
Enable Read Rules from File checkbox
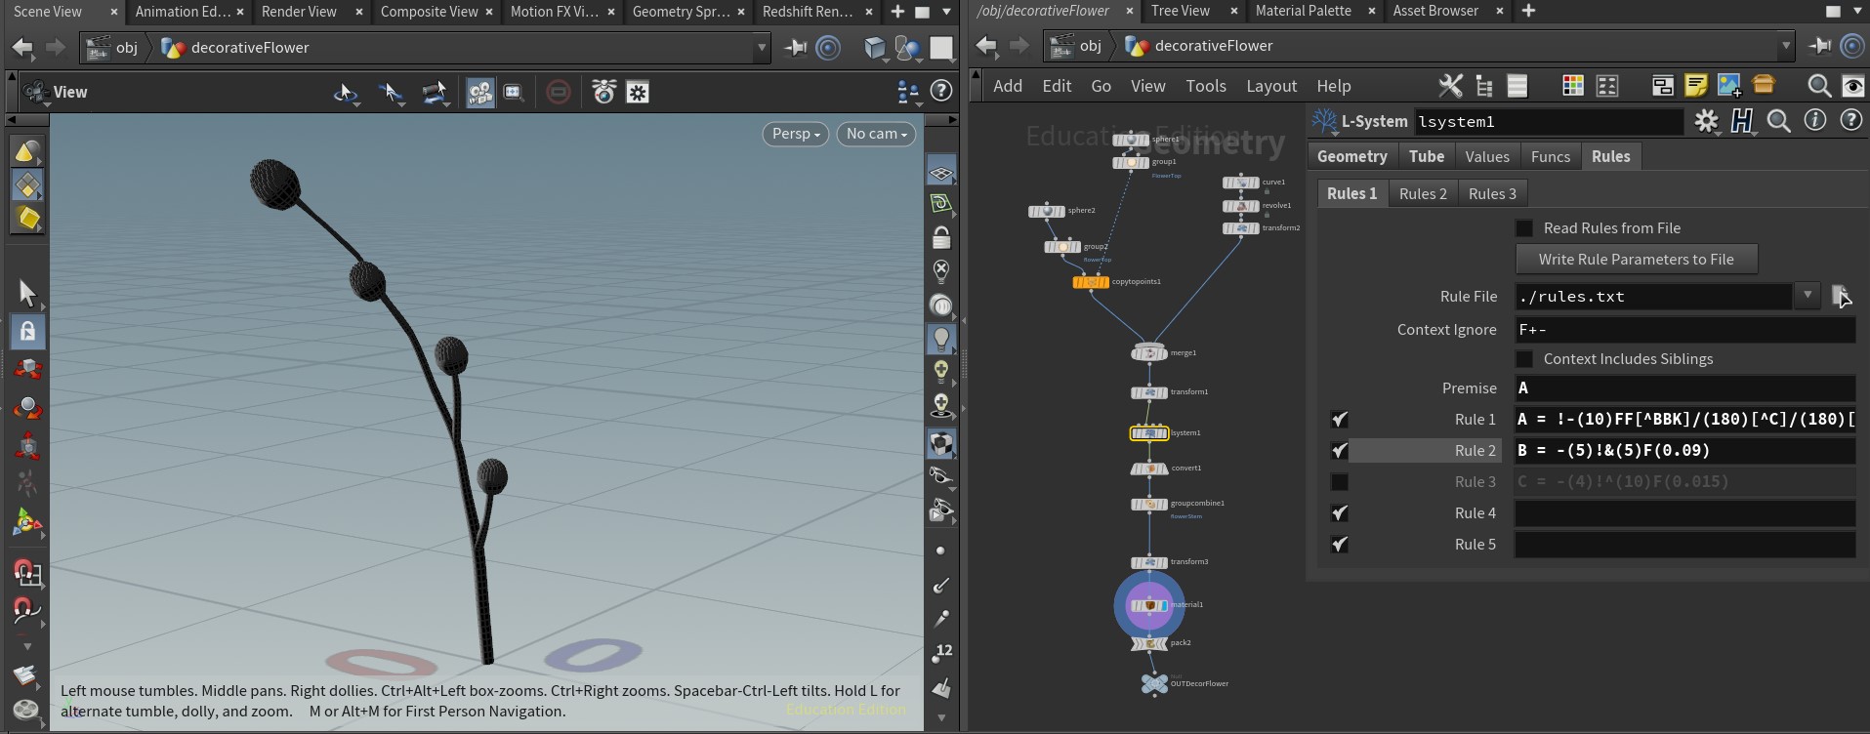pyautogui.click(x=1524, y=228)
